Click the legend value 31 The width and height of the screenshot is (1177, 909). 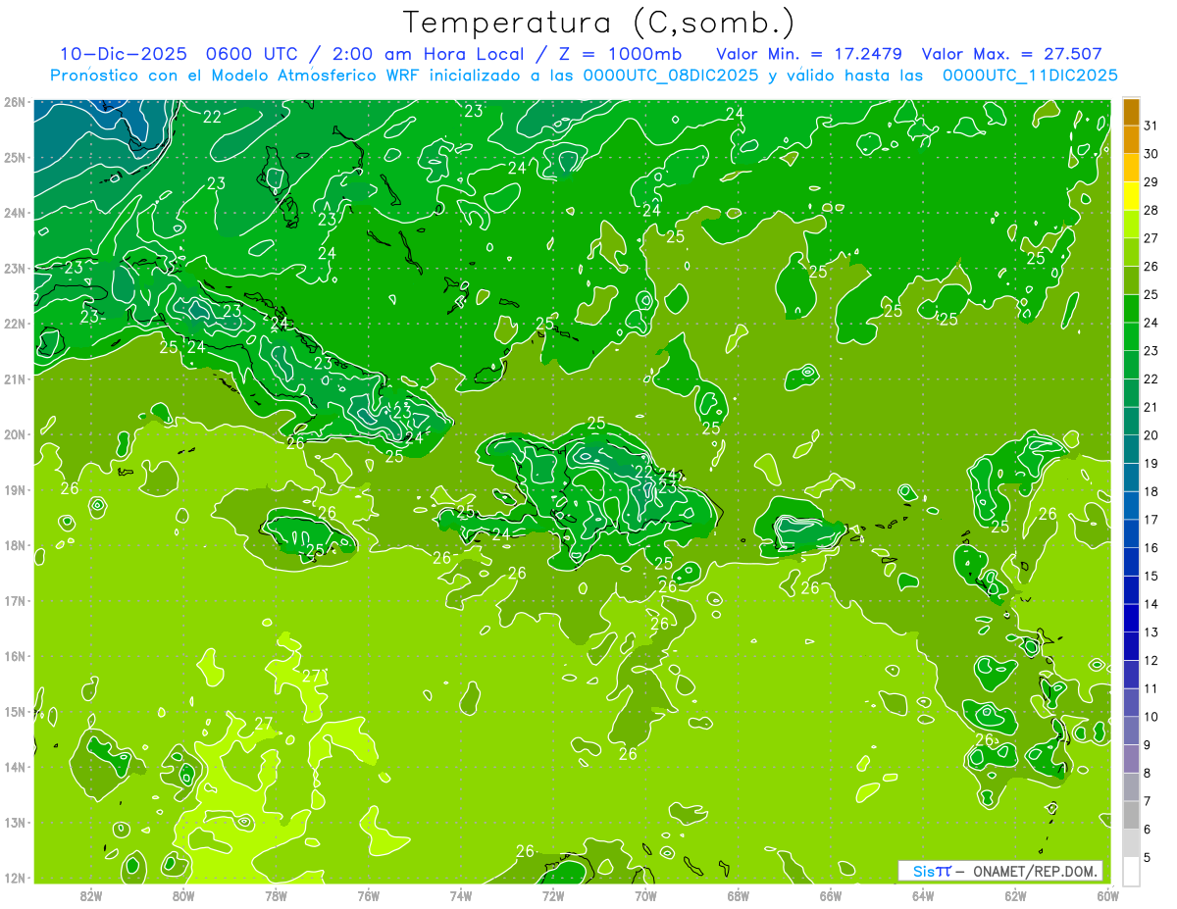point(1151,126)
